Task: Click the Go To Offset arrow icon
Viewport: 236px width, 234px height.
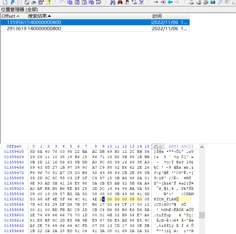Action: tap(156, 2)
